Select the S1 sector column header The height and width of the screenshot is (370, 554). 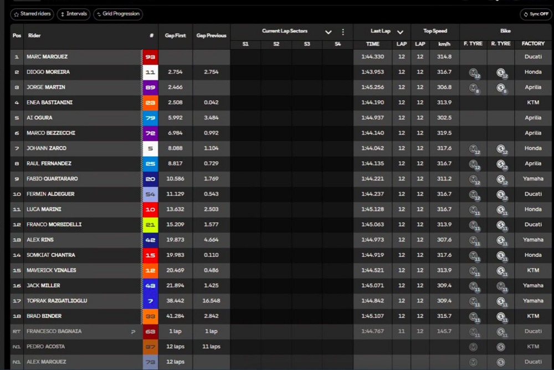245,44
